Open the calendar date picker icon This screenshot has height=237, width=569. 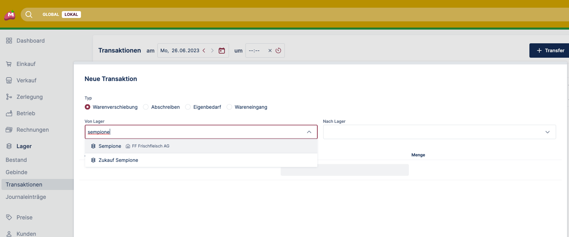(x=222, y=51)
